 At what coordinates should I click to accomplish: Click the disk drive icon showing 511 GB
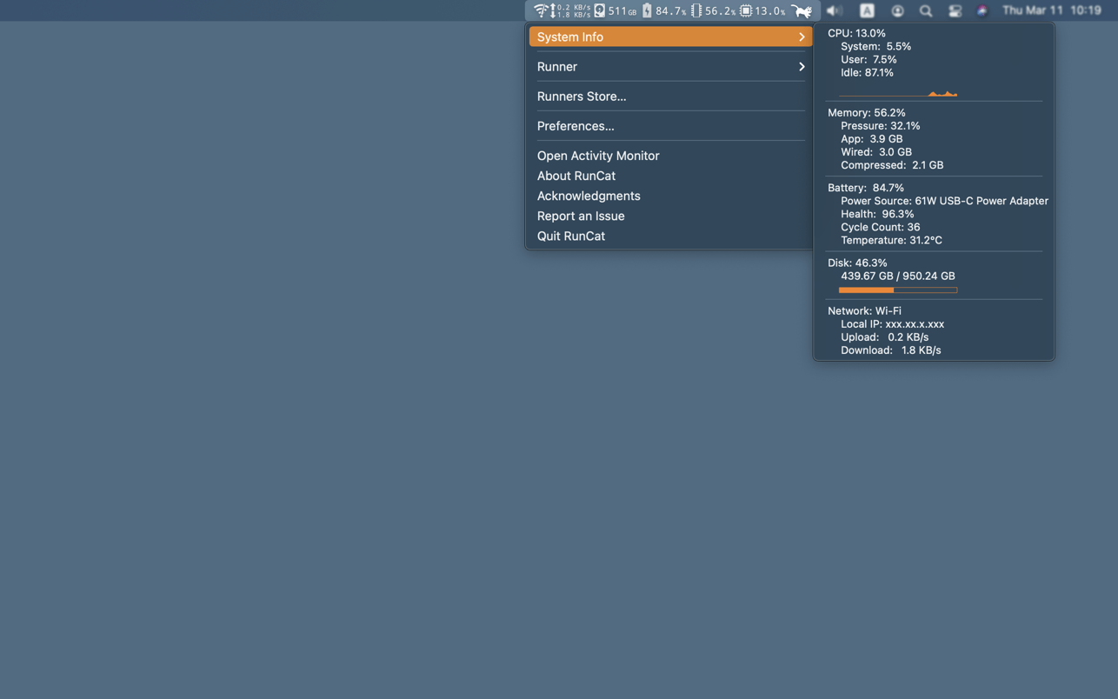[x=600, y=10]
